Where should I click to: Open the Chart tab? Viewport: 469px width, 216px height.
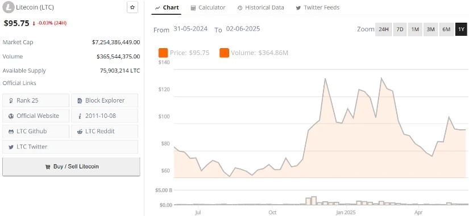167,8
